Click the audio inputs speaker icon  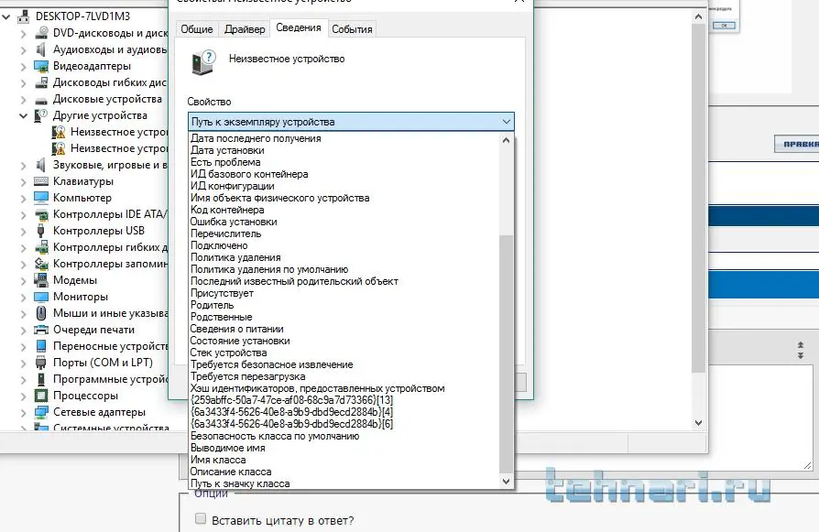41,49
